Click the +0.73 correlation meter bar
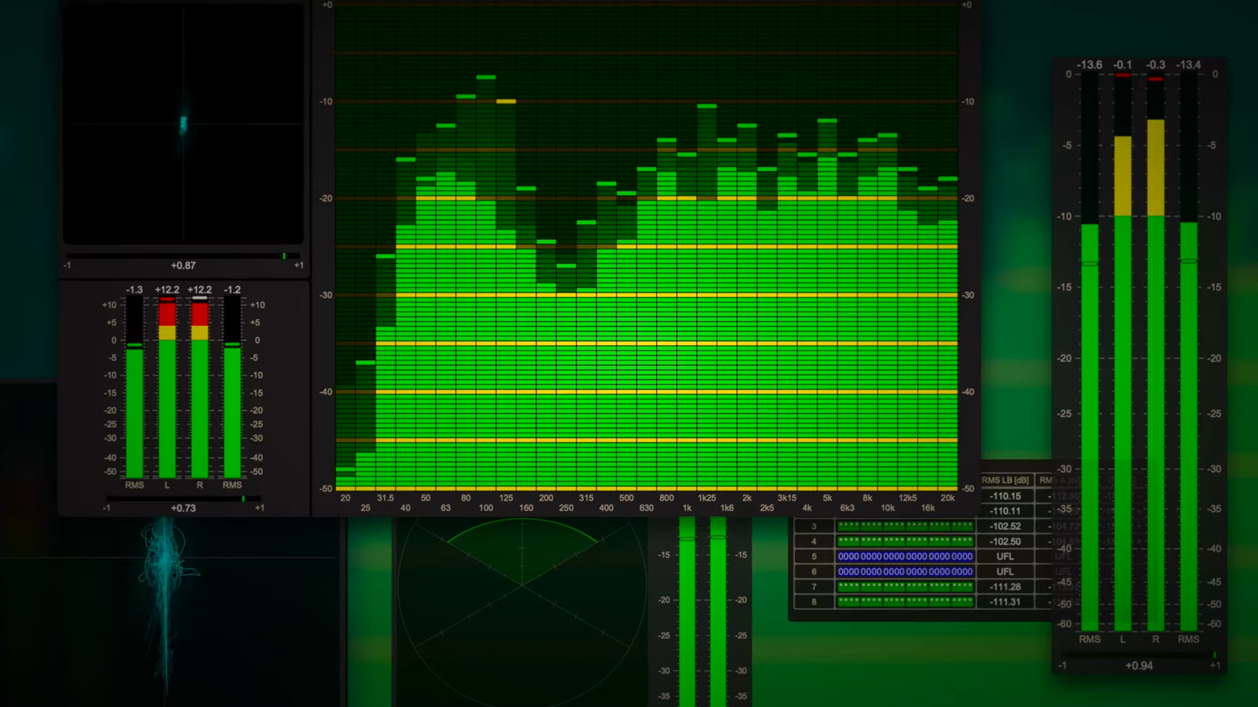The height and width of the screenshot is (707, 1258). [x=183, y=499]
